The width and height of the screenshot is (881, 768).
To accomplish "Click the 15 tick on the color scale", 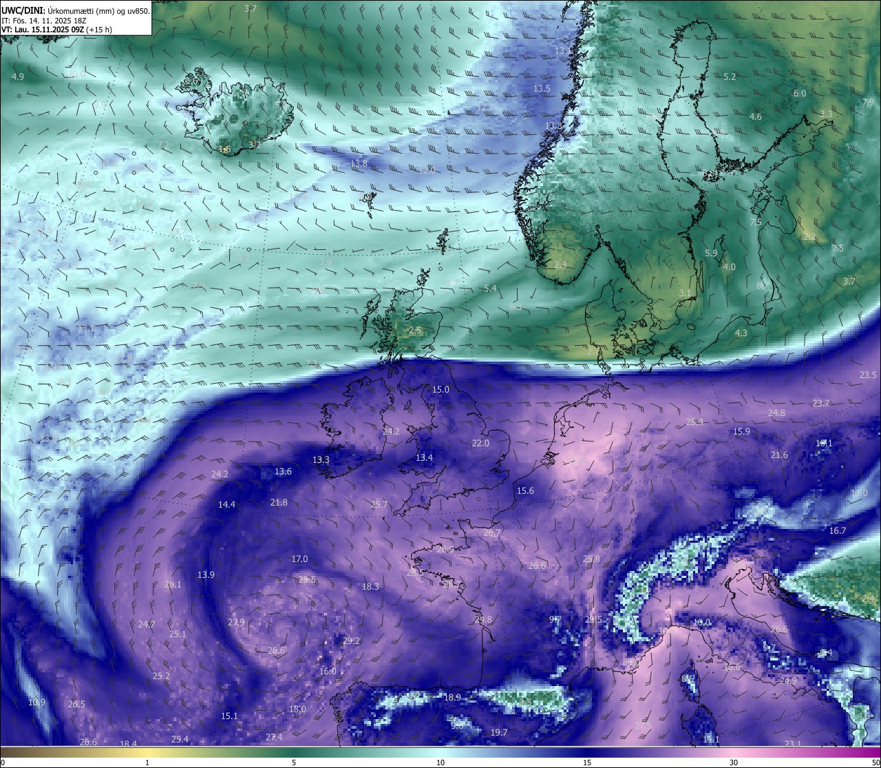I will pyautogui.click(x=587, y=762).
